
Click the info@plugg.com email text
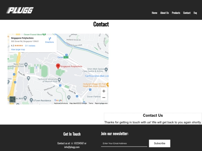click(x=72, y=147)
